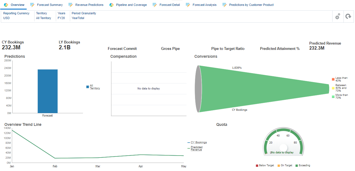Refresh the dashboard using the refresh icon
The image size is (355, 171).
[x=348, y=17]
